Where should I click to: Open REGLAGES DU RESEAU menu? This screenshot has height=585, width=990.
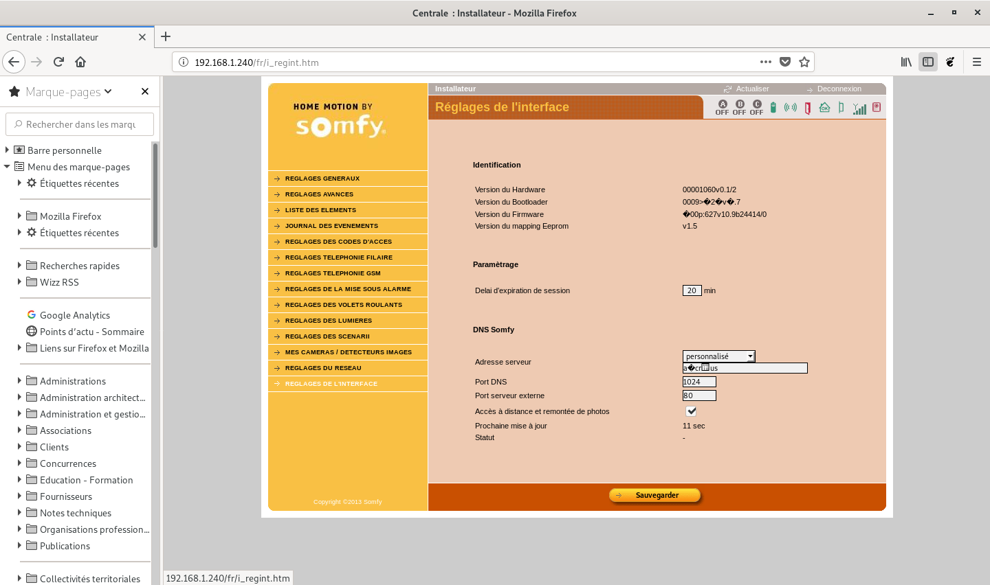[x=323, y=368]
